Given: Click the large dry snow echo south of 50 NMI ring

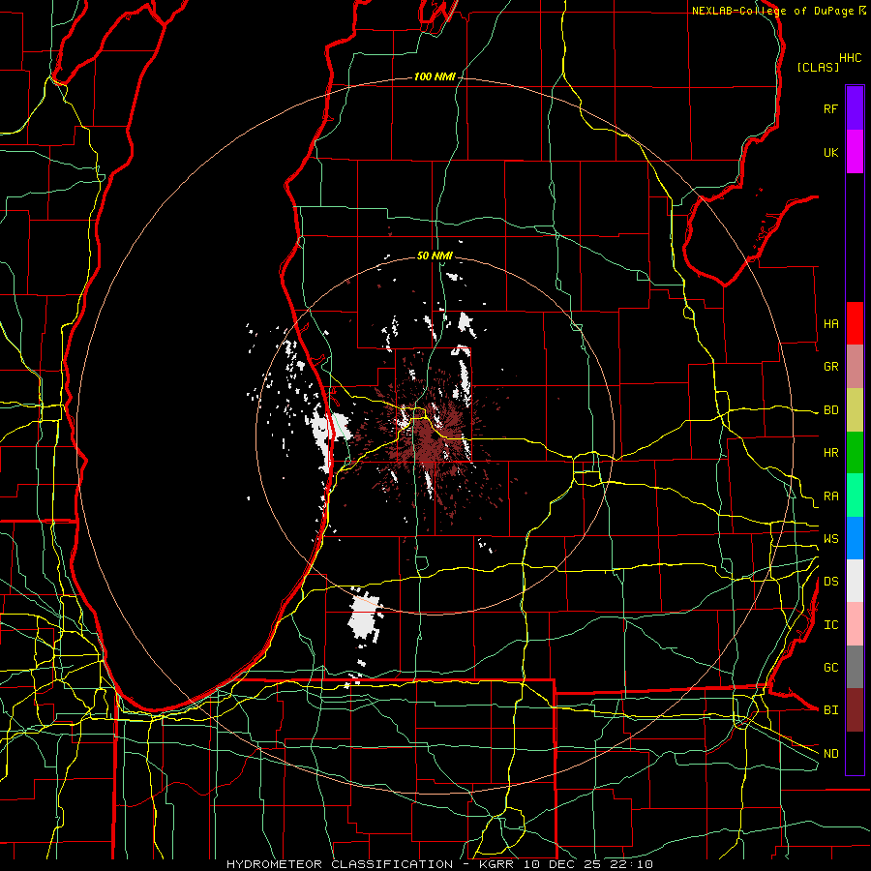Looking at the screenshot, I should coord(365,617).
